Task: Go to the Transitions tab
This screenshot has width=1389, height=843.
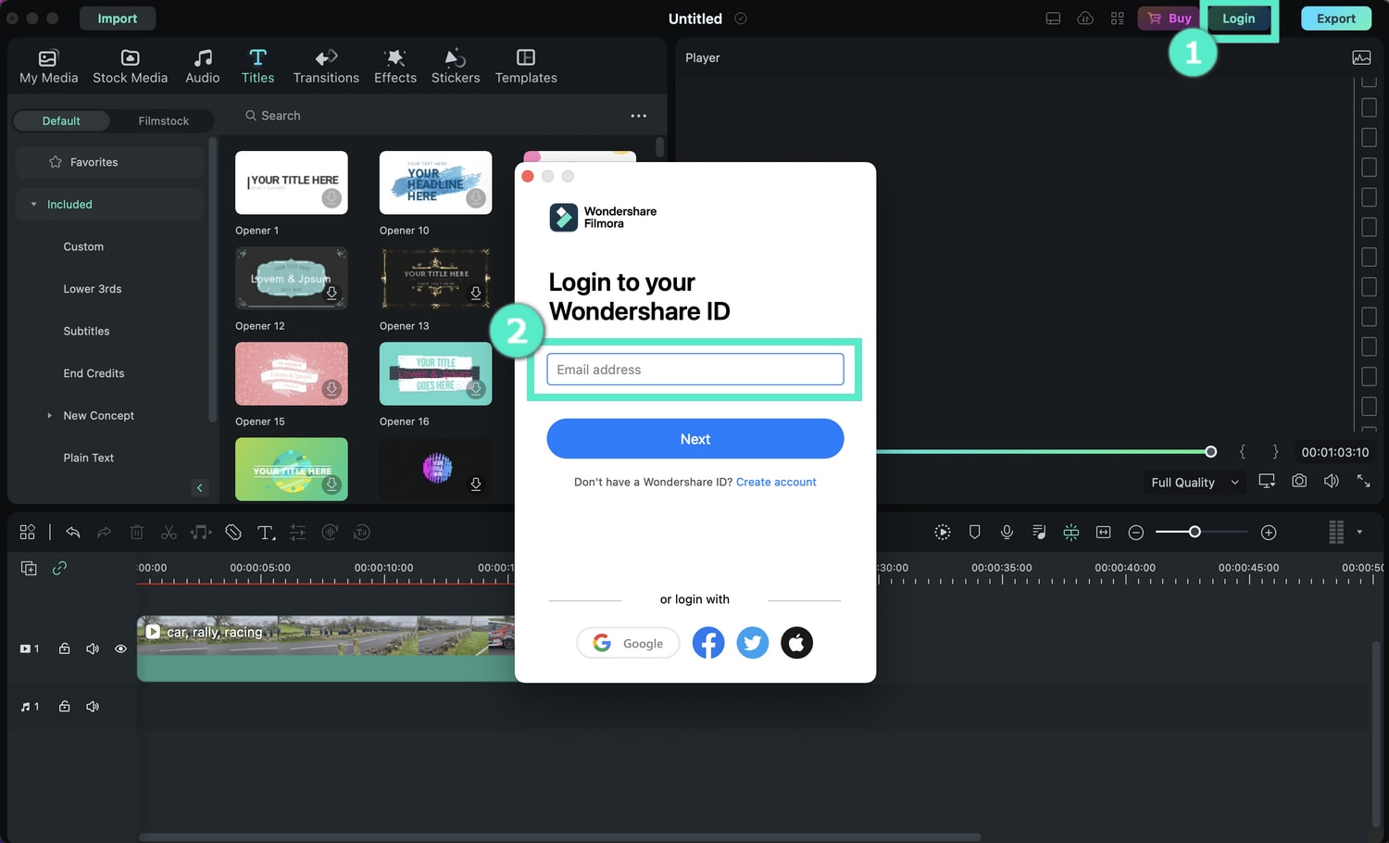Action: click(326, 67)
